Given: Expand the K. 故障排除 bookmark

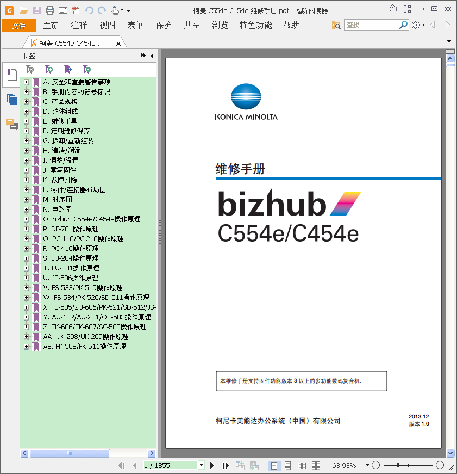Looking at the screenshot, I should [26, 180].
